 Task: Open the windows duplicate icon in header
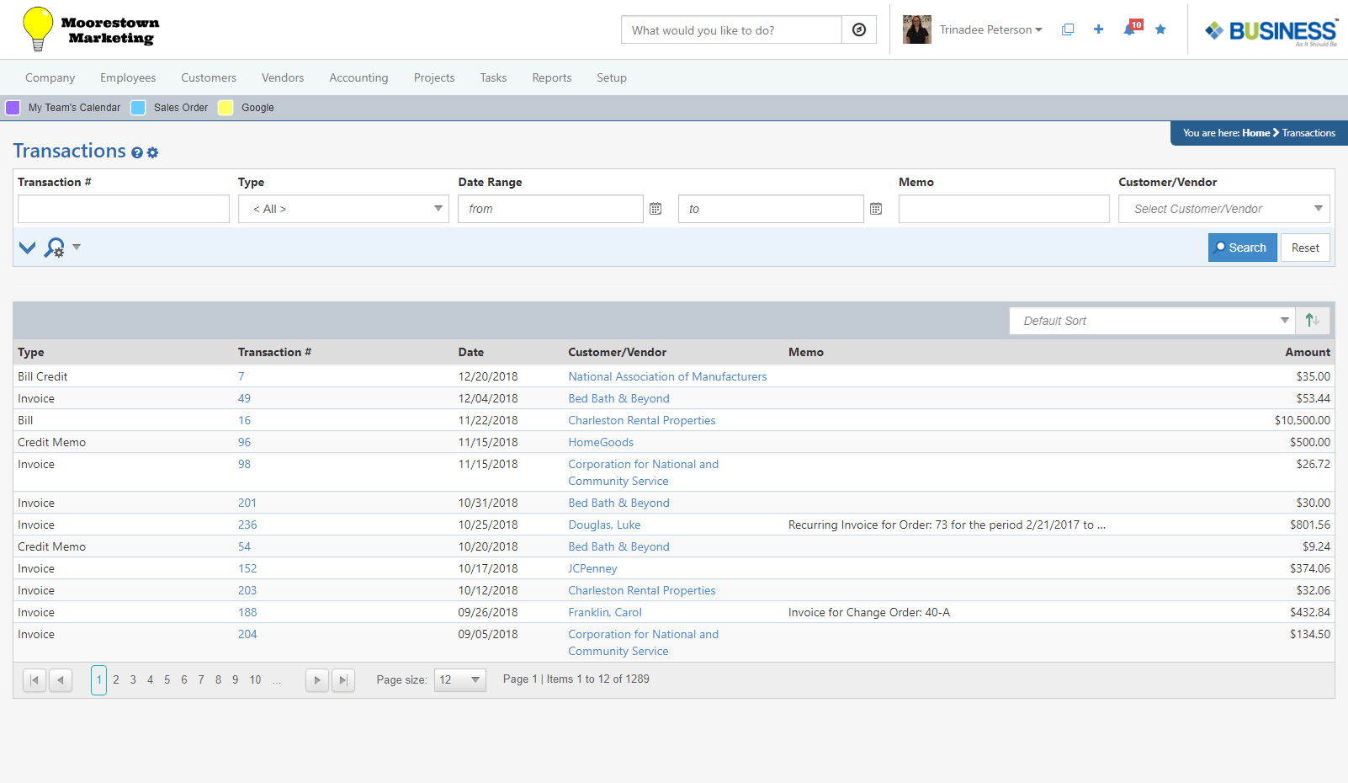point(1068,29)
